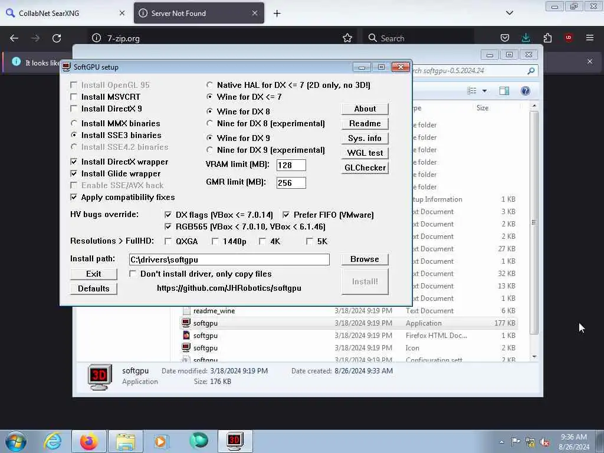Open Windows Explorer taskbar icon

pos(126,441)
